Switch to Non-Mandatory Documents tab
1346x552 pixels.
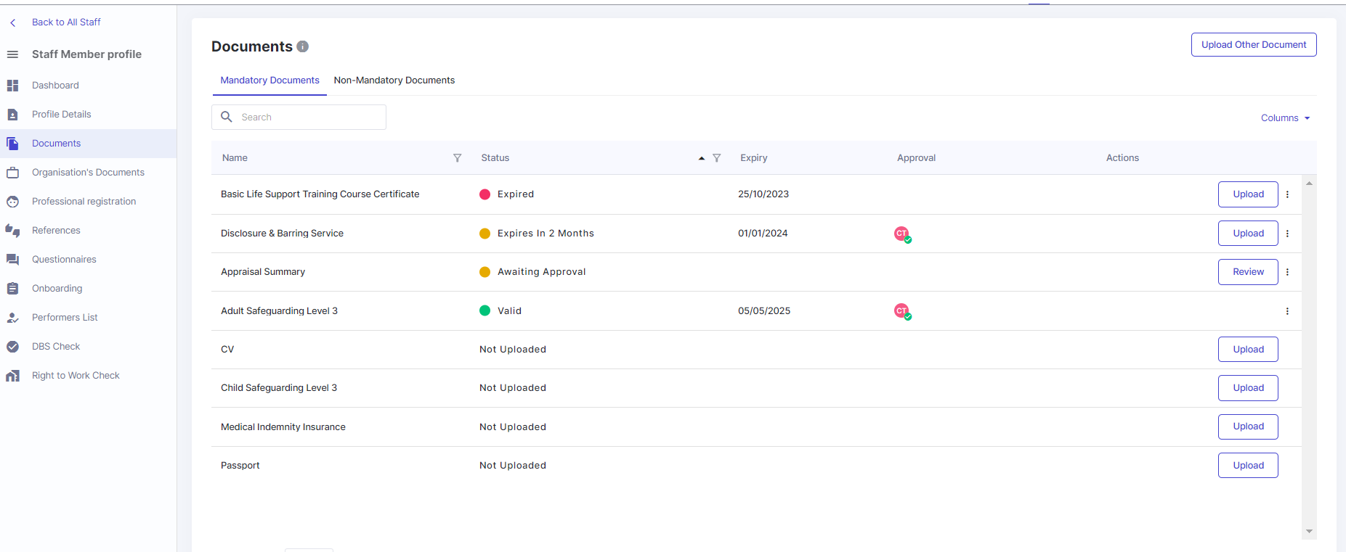(x=394, y=81)
